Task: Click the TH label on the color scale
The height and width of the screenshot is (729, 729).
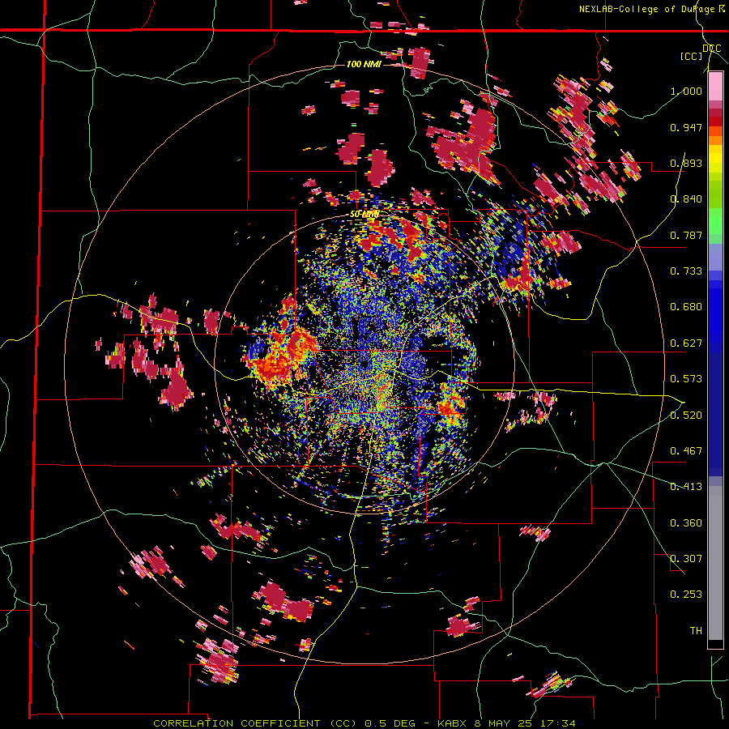Action: 696,631
